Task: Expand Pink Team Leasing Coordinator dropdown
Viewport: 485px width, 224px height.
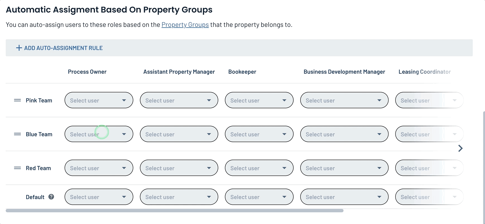Action: pos(429,100)
